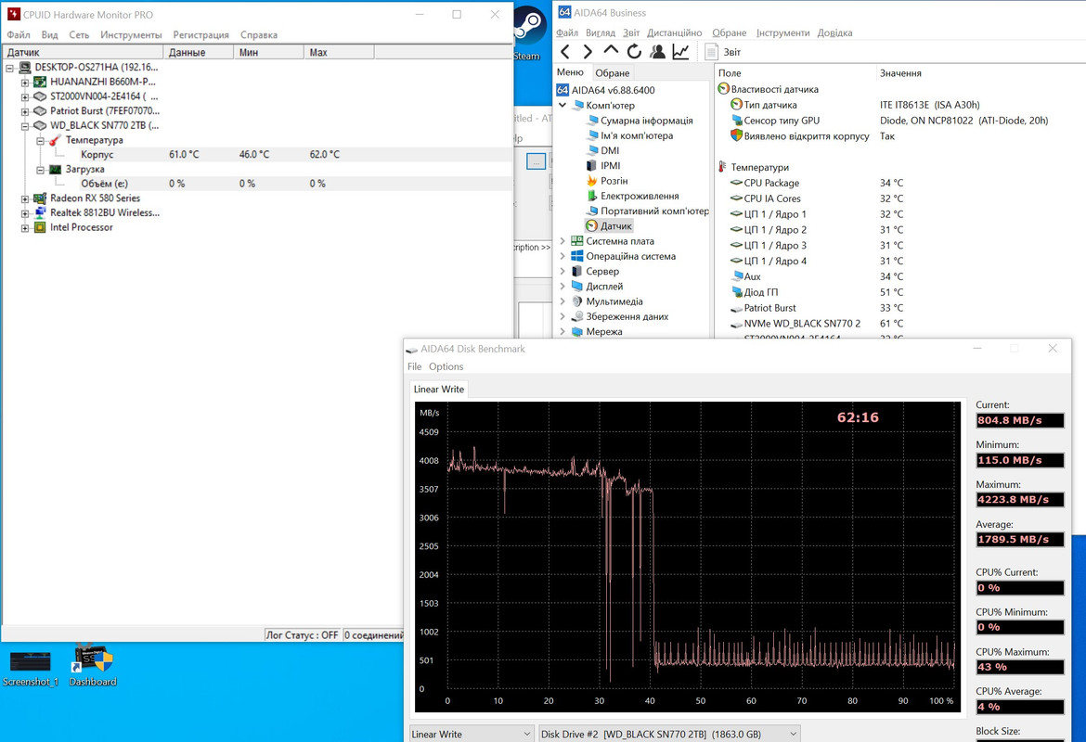This screenshot has width=1086, height=742.
Task: Click Макс column header
Action: (x=339, y=52)
